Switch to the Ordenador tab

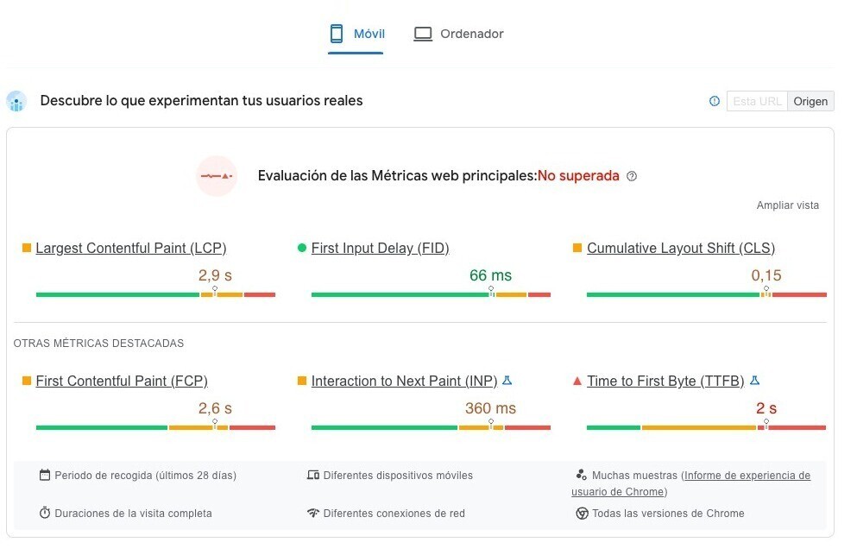click(458, 34)
